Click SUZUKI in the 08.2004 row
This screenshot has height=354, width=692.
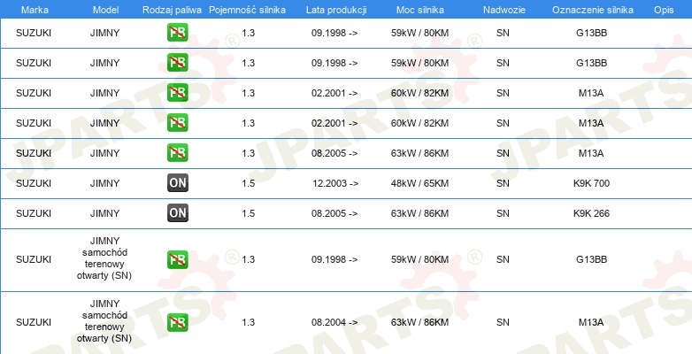(x=34, y=323)
